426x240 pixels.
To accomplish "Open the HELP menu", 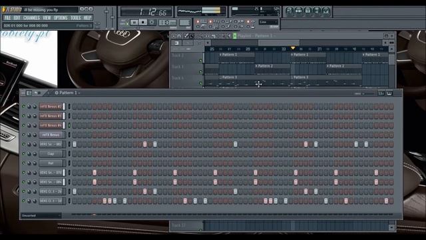I will (87, 18).
